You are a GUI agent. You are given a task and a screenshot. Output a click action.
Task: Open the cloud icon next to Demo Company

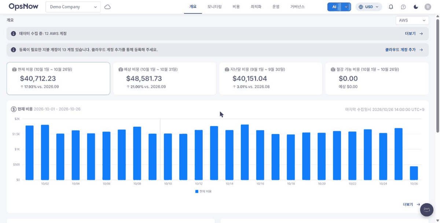pyautogui.click(x=107, y=7)
